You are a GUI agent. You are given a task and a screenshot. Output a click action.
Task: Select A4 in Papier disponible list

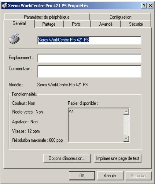71,111
